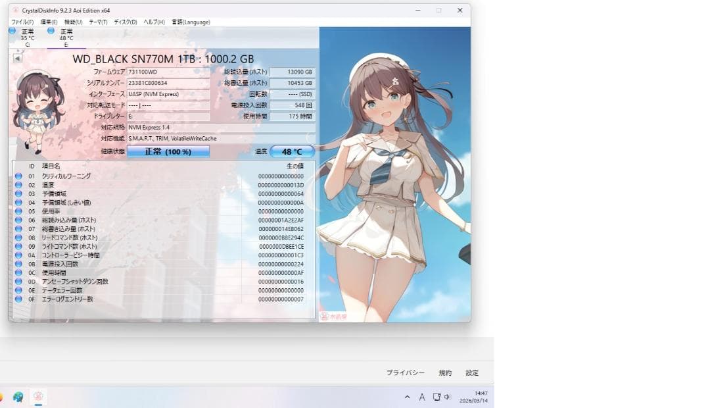Click the S.M.A.R.T., TRIM features field
The height and width of the screenshot is (408, 710).
click(221, 138)
